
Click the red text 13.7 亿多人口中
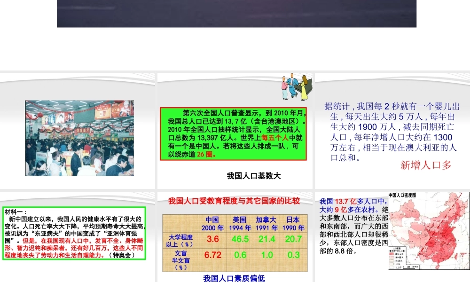point(361,201)
